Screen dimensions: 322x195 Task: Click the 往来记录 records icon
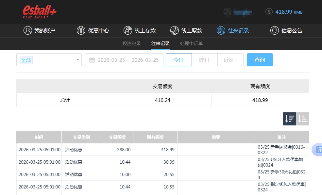(x=221, y=30)
